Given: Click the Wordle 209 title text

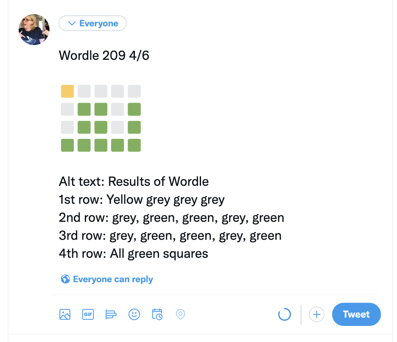Looking at the screenshot, I should click(104, 56).
